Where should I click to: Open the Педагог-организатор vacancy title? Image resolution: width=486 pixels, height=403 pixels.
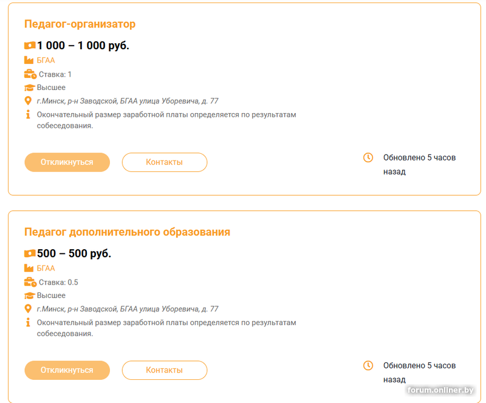[x=80, y=24]
